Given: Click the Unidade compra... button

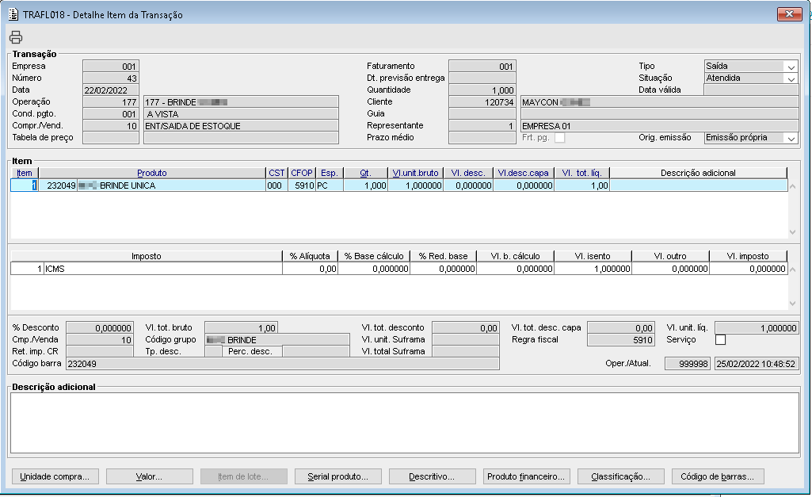Looking at the screenshot, I should pyautogui.click(x=55, y=476).
